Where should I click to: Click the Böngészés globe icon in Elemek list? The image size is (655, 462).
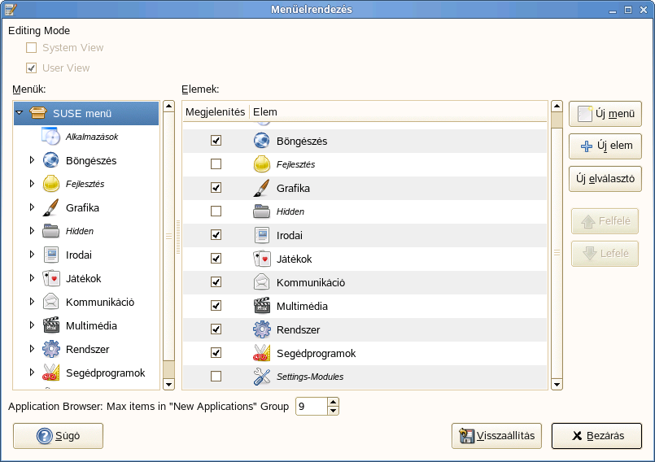261,141
